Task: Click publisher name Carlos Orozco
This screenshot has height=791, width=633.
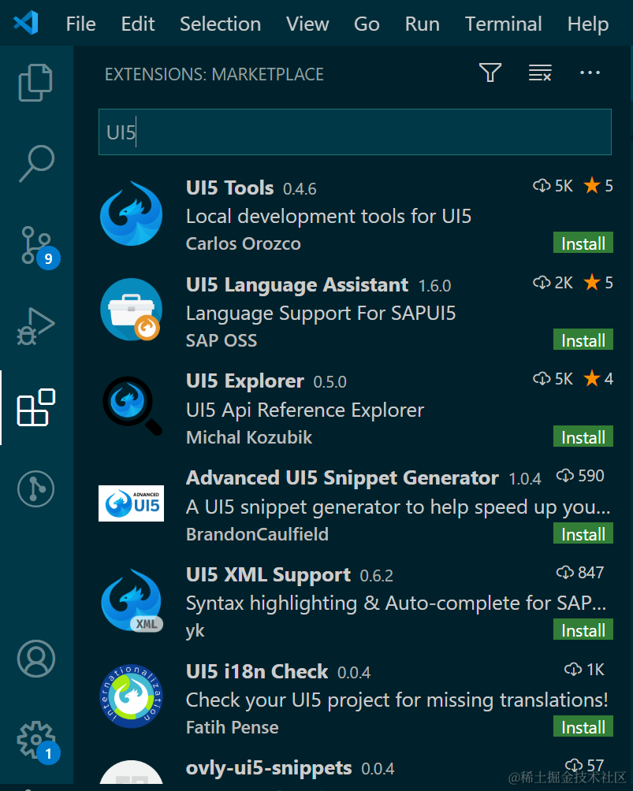Action: click(x=244, y=243)
